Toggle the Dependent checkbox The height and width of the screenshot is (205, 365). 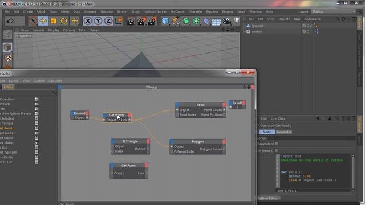277,143
